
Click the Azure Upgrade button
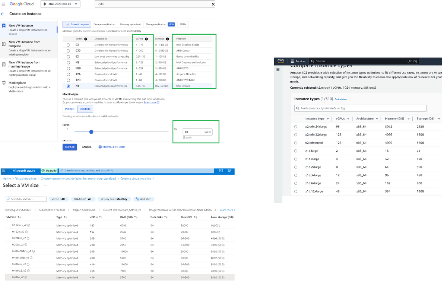[49, 171]
